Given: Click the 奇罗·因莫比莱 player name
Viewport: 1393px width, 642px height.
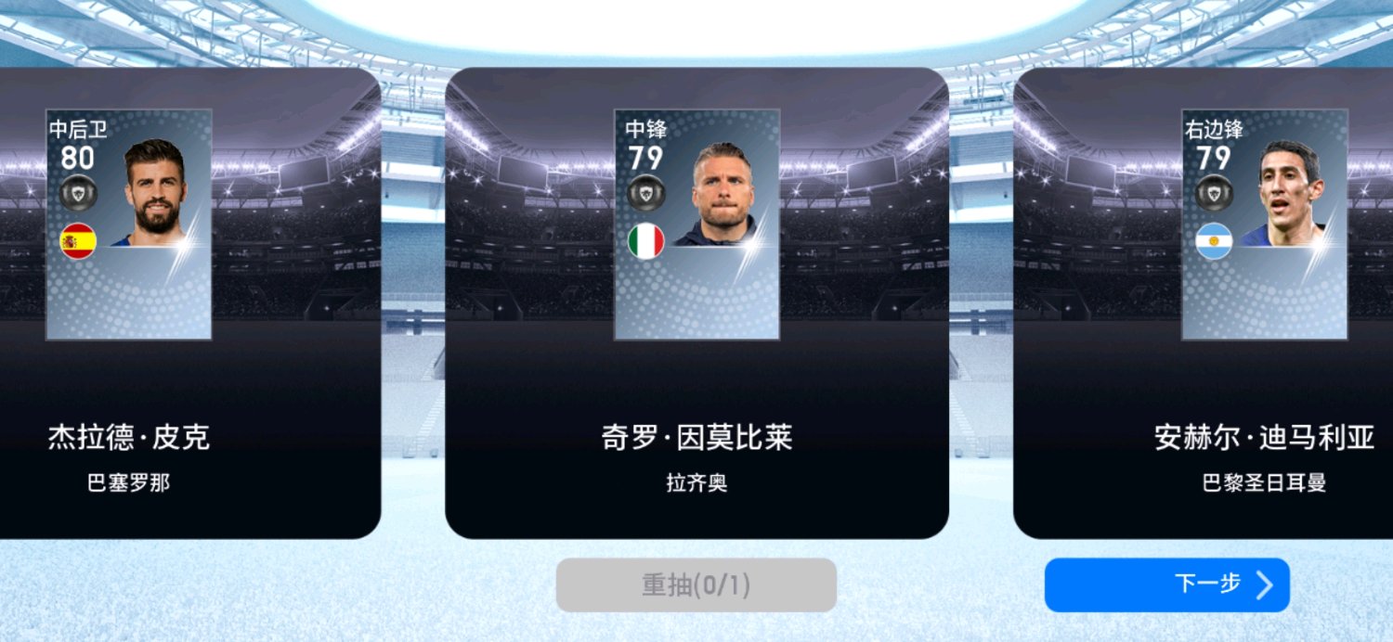Looking at the screenshot, I should tap(696, 438).
